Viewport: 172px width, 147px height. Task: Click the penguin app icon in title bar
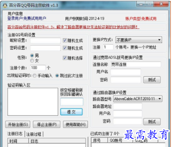(5, 5)
